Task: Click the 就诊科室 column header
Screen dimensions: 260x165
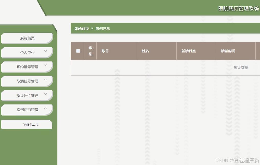Action: 196,51
